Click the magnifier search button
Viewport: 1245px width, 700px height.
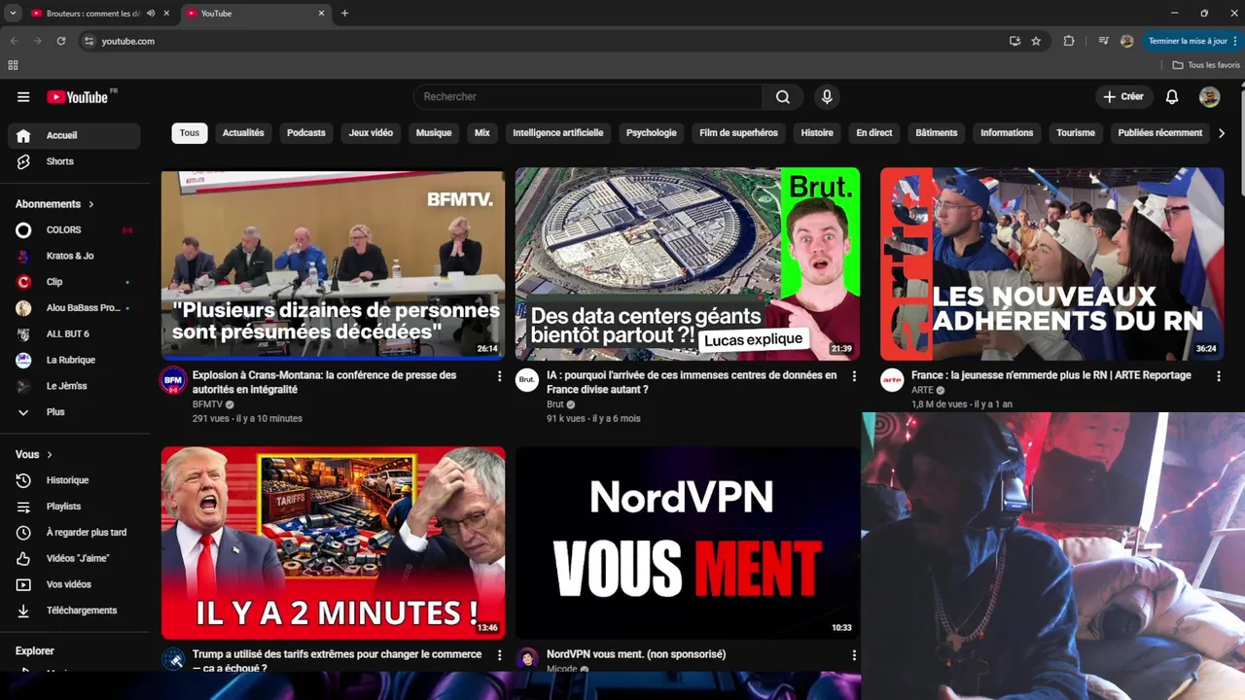[783, 97]
